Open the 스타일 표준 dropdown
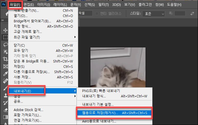Viewport: 198px width, 125px height. point(154,14)
